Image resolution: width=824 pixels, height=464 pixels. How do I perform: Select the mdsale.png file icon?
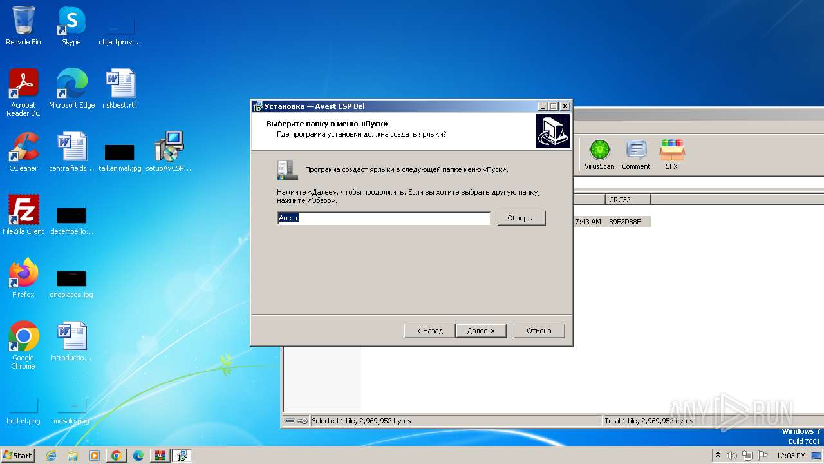[x=71, y=412]
